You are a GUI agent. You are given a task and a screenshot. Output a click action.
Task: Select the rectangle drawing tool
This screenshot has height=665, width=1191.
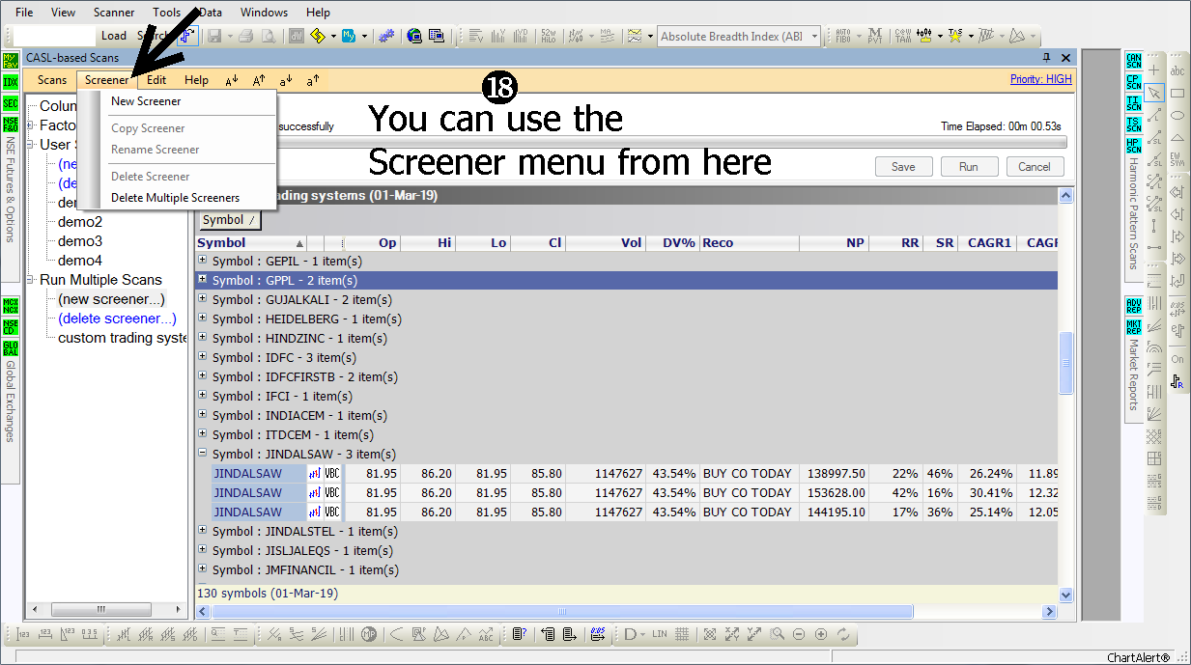pyautogui.click(x=1177, y=93)
